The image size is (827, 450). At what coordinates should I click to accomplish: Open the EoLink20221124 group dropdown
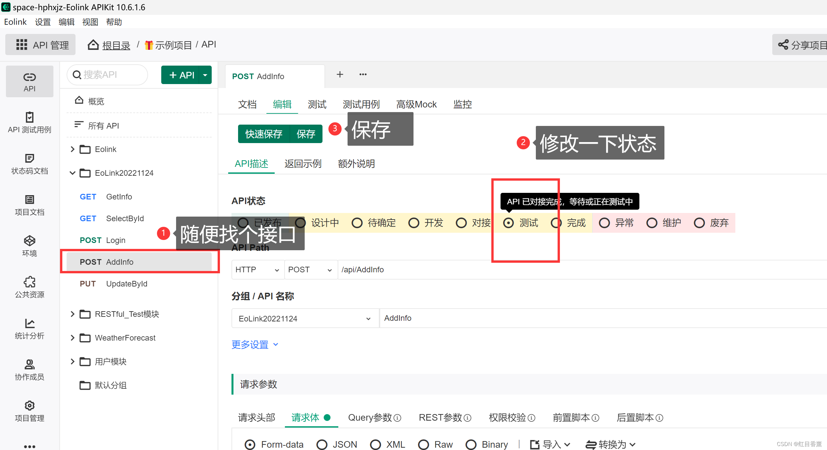[304, 319]
